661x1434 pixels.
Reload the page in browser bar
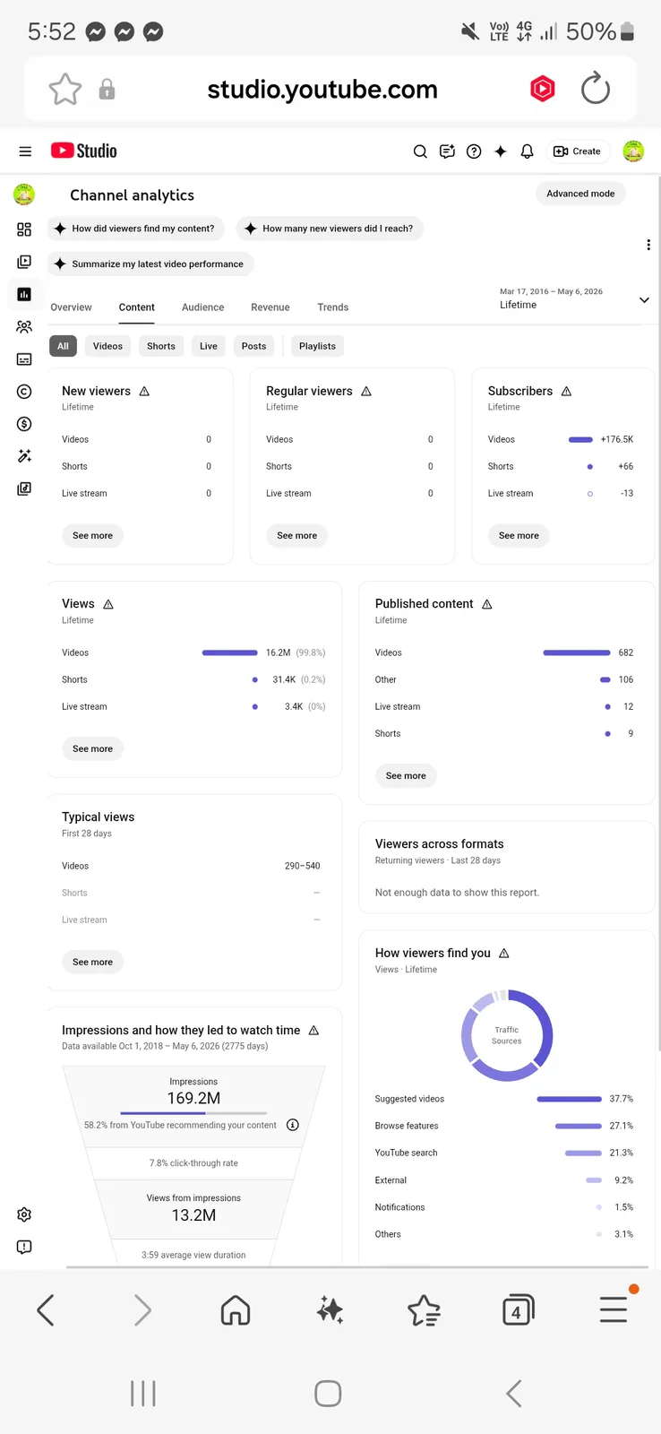pyautogui.click(x=596, y=89)
